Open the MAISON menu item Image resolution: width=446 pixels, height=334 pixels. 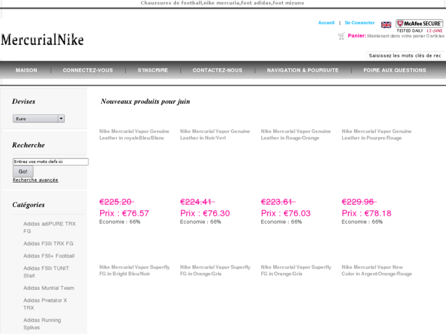pos(26,70)
